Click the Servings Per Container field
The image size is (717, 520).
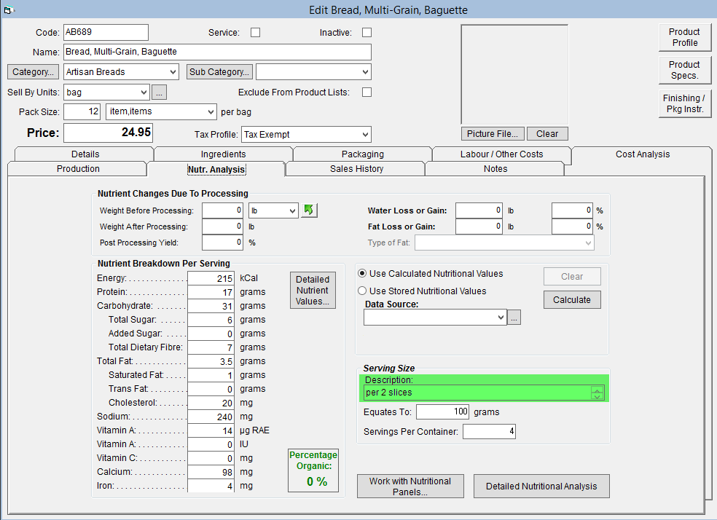point(489,431)
